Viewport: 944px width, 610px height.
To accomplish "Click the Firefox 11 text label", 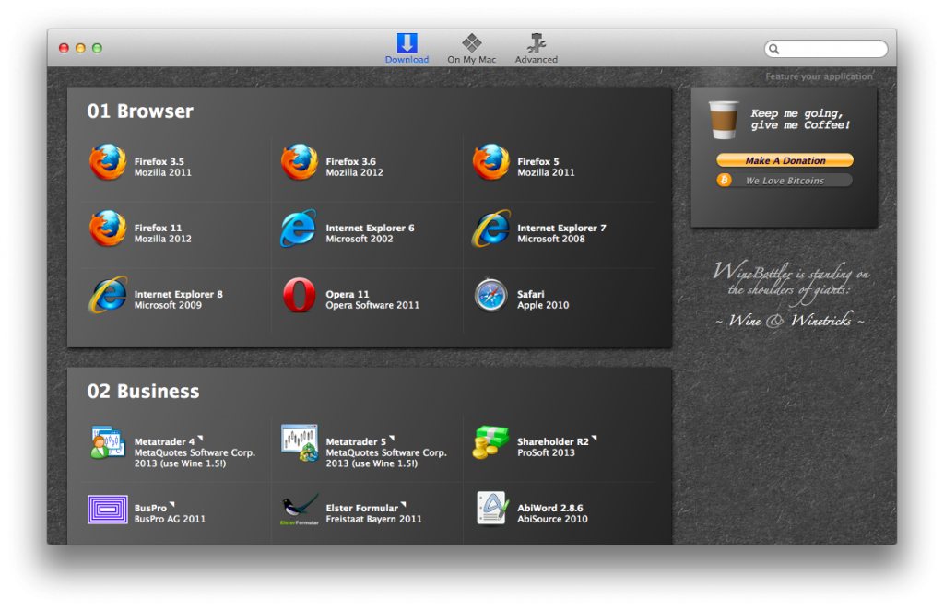I will 159,228.
